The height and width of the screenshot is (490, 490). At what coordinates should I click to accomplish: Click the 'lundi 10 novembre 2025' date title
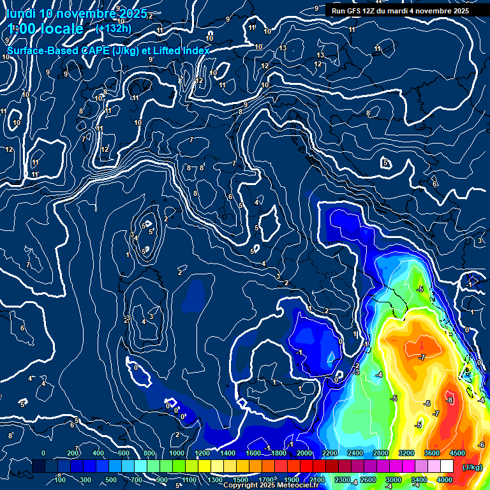tap(77, 13)
